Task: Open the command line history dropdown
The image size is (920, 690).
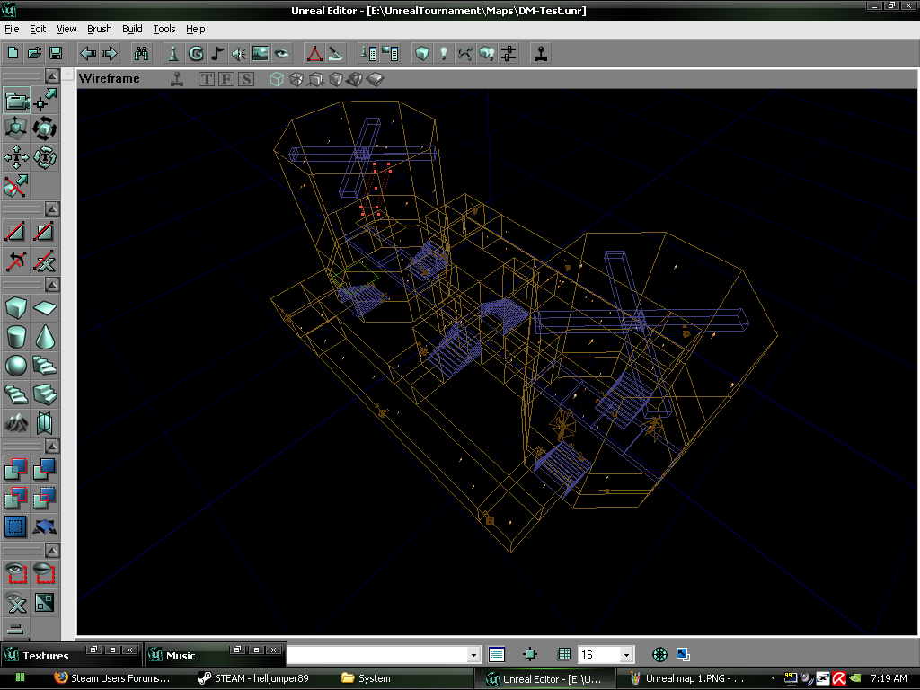Action: pos(473,654)
